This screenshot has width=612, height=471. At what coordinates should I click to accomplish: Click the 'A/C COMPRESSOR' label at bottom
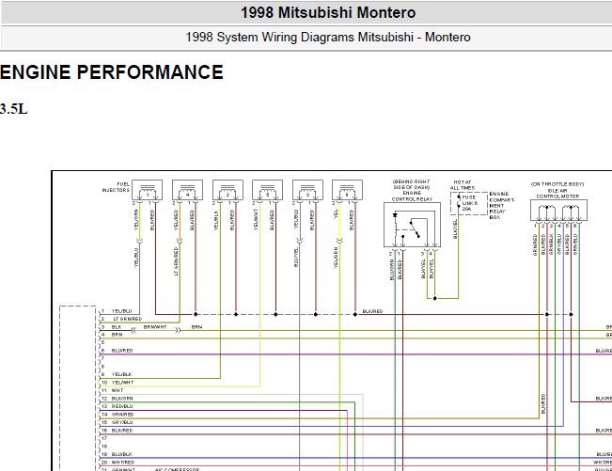pyautogui.click(x=177, y=469)
